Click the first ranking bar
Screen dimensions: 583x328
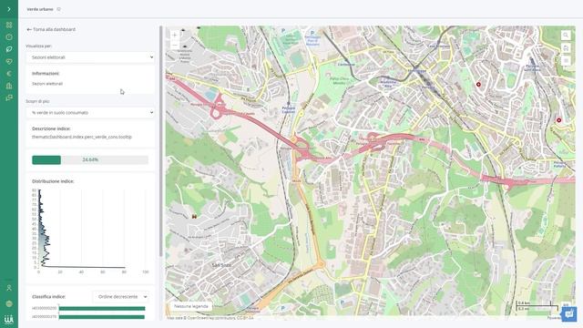pyautogui.click(x=102, y=308)
